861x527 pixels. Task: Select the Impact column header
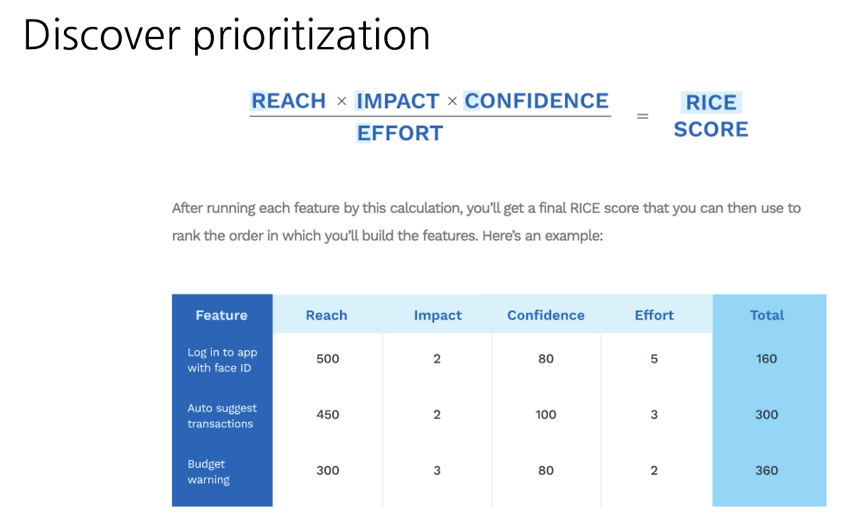pos(438,315)
